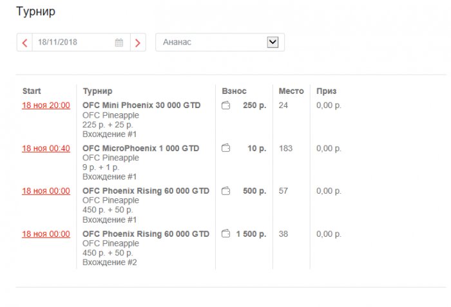Click the Турнир column header

(x=97, y=91)
